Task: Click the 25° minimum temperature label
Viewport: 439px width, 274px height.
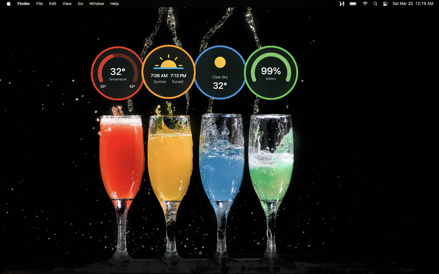Action: coord(103,86)
